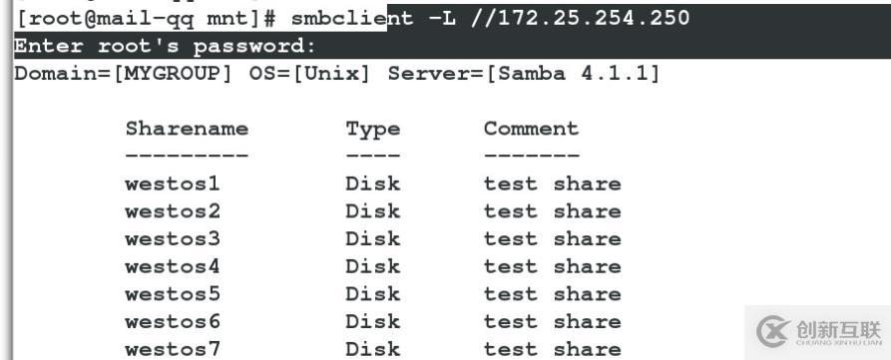
Task: Click the westos4 share name
Action: (173, 266)
